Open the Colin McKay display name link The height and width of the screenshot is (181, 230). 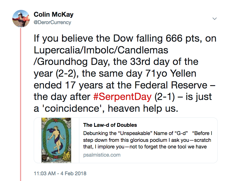click(x=54, y=15)
